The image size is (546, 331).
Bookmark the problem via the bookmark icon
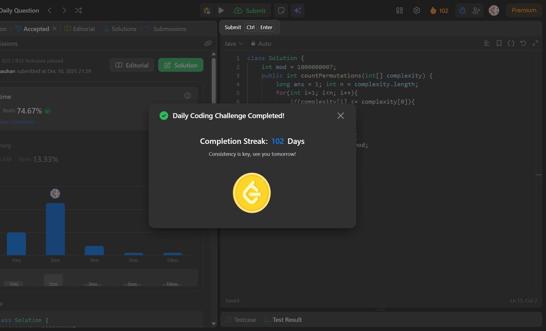pyautogui.click(x=499, y=43)
